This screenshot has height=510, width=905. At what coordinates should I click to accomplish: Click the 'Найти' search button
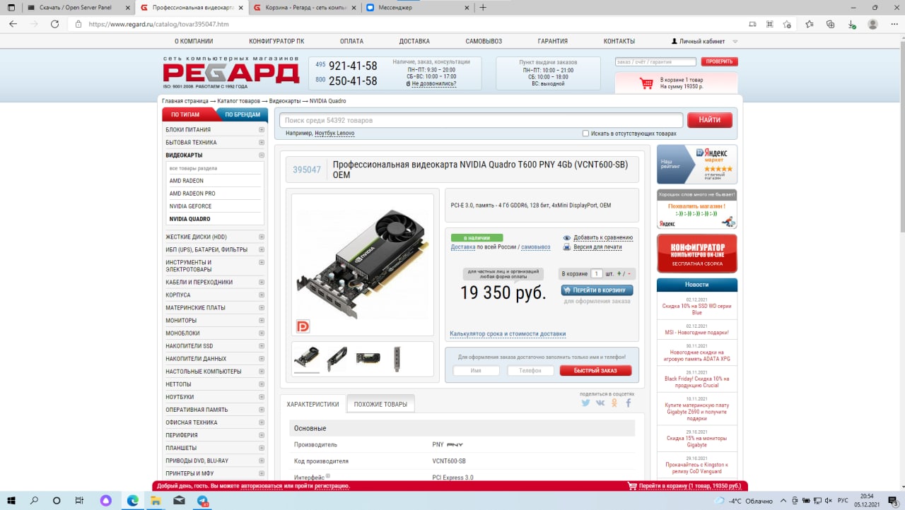coord(710,120)
